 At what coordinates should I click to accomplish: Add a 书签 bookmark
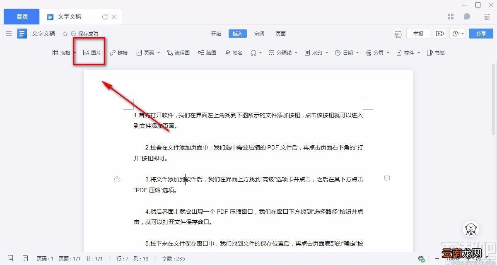point(436,53)
